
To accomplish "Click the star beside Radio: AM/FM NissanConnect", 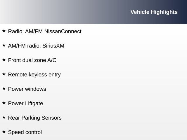I will click(4, 31).
